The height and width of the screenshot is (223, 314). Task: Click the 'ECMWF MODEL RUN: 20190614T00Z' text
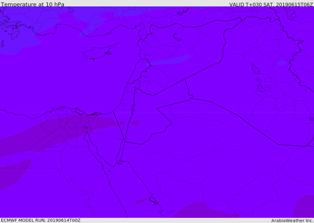point(41,220)
